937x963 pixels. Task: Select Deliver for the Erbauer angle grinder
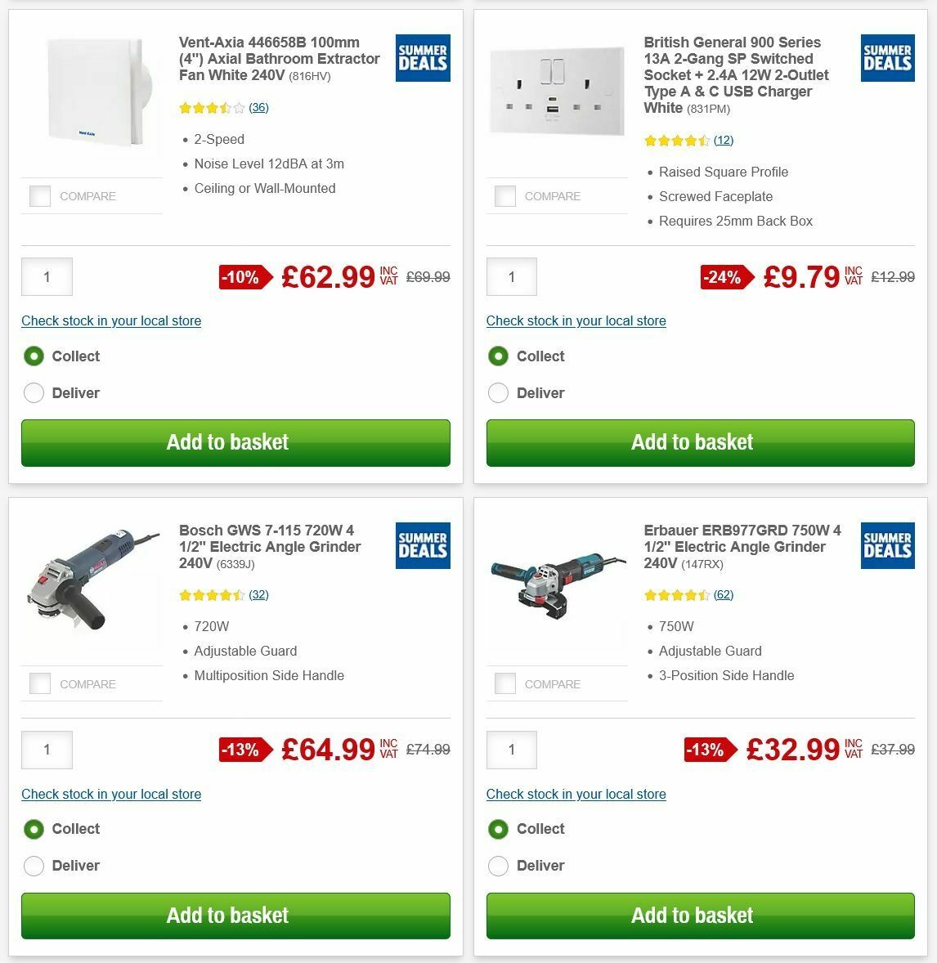coord(498,866)
